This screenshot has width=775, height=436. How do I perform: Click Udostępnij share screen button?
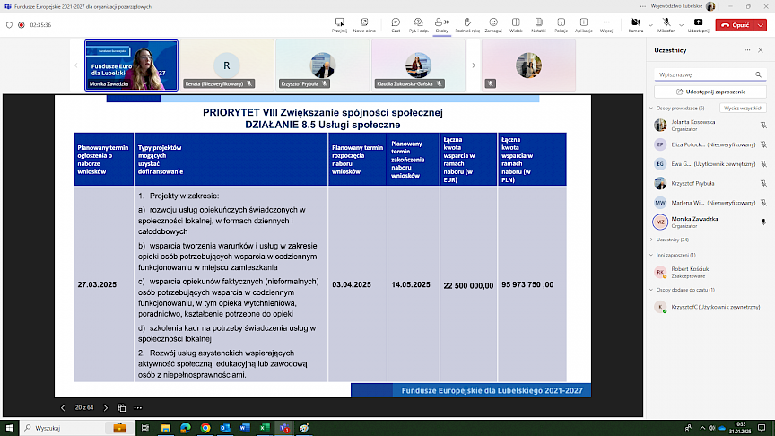(698, 25)
